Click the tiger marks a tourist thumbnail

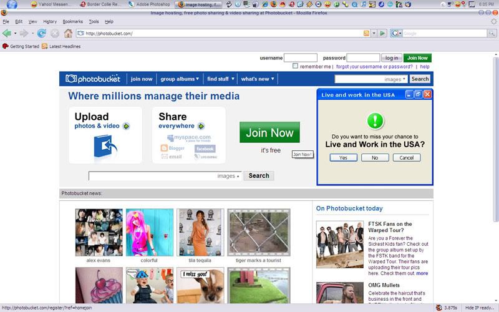pyautogui.click(x=259, y=232)
